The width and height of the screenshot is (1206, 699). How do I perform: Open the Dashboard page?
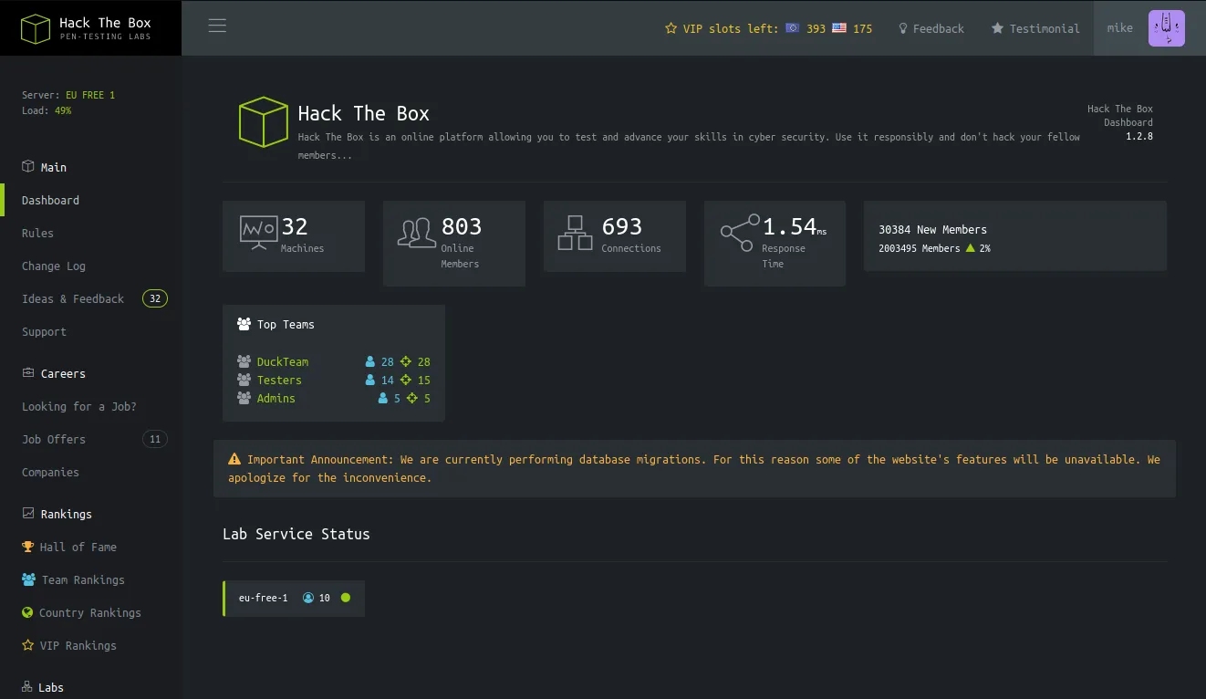click(50, 200)
